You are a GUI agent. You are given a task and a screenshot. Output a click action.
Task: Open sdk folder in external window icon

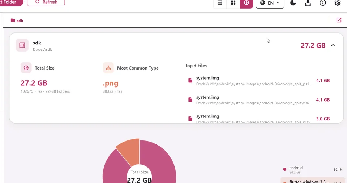339,20
